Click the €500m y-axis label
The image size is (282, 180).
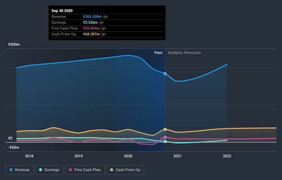click(14, 44)
